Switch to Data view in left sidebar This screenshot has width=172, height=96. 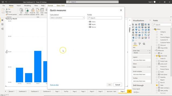[2, 24]
